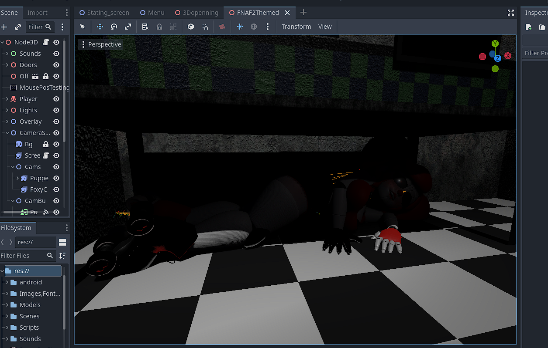Expand the Sounds node

click(7, 54)
